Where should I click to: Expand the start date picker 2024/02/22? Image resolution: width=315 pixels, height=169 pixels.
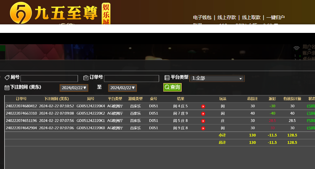(x=74, y=88)
